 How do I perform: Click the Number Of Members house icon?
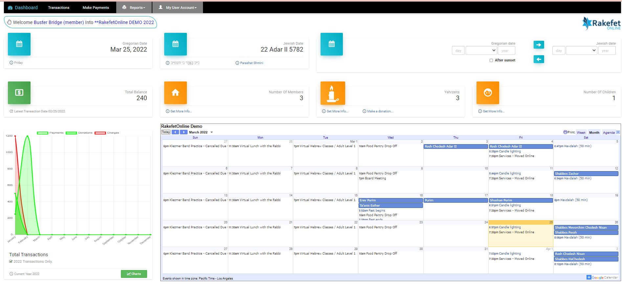pyautogui.click(x=175, y=93)
